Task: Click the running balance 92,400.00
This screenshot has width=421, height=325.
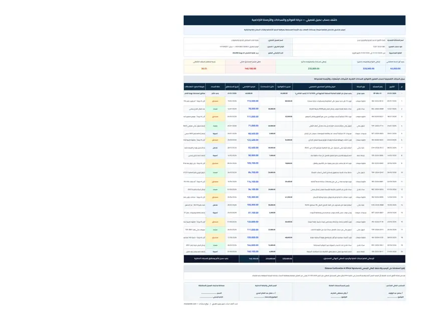Action: tap(253, 148)
